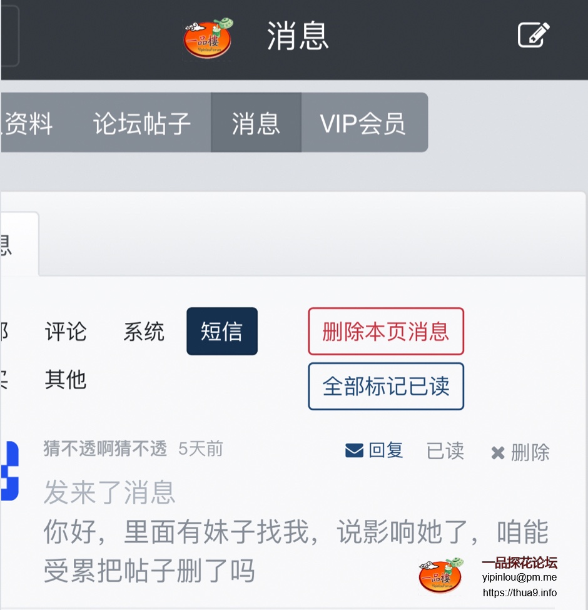The height and width of the screenshot is (610, 588).
Task: Click the sender's blue avatar image
Action: point(10,470)
